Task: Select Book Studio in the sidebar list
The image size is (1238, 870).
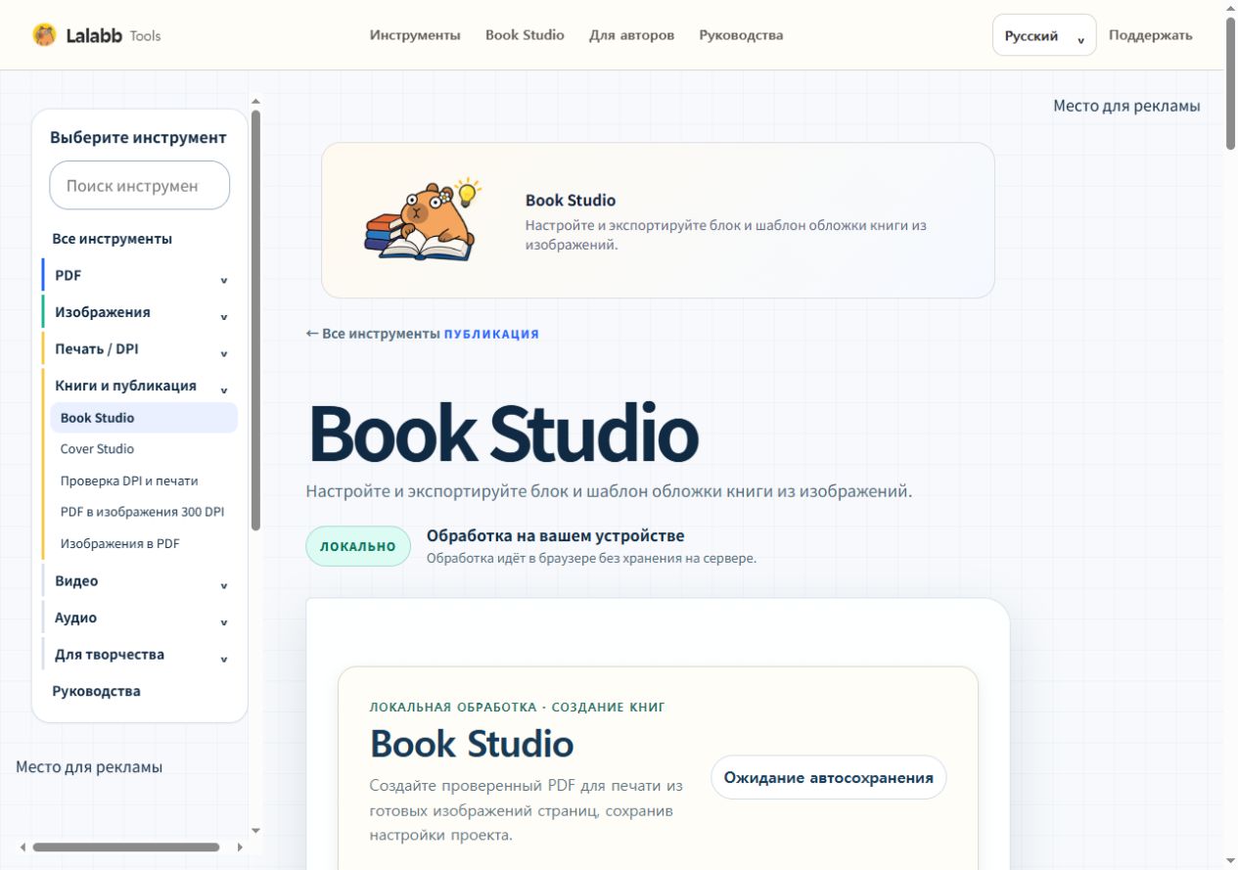Action: (144, 418)
